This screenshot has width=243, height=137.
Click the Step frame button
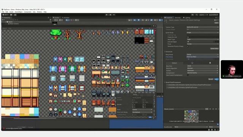[114, 15]
